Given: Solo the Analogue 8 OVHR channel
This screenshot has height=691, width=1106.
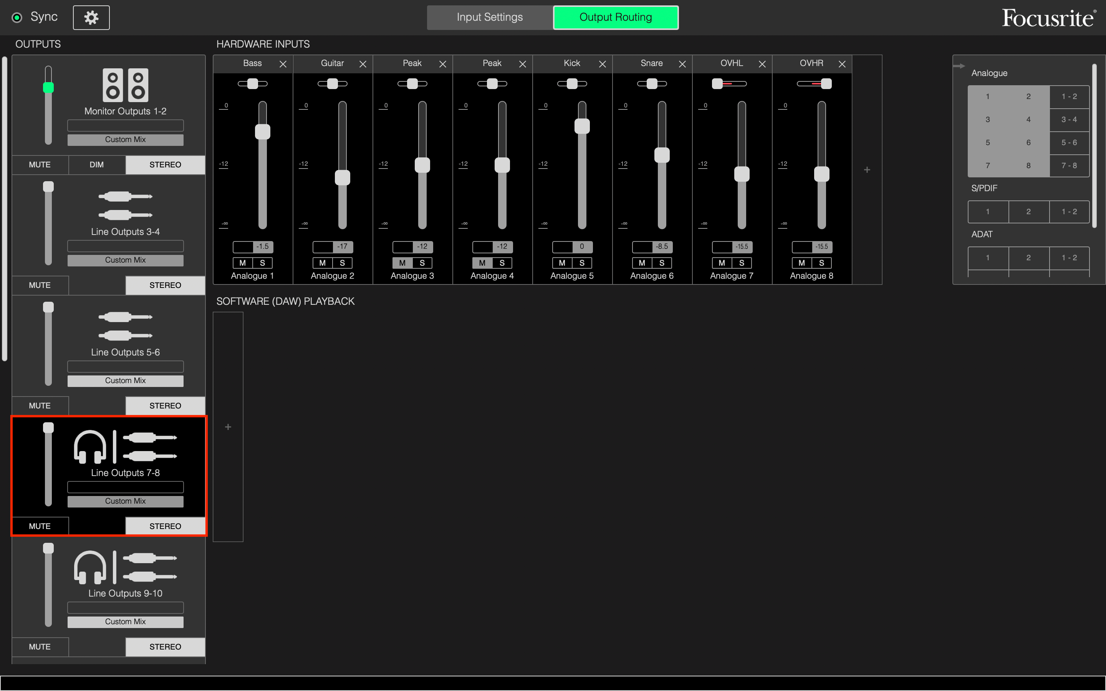Looking at the screenshot, I should (x=821, y=263).
